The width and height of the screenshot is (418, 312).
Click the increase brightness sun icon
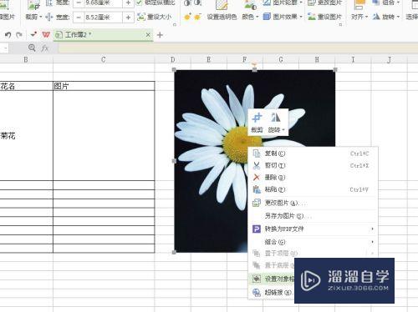point(188,18)
